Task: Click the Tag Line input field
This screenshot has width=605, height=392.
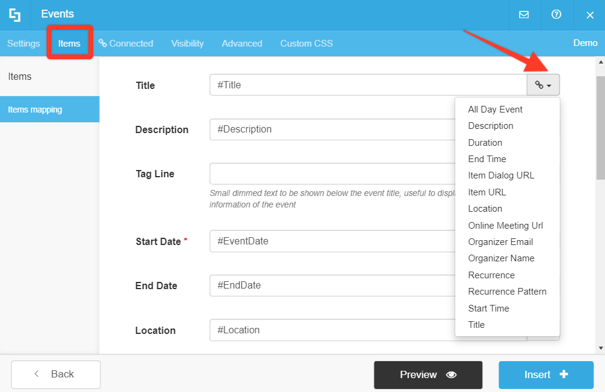Action: [x=332, y=174]
